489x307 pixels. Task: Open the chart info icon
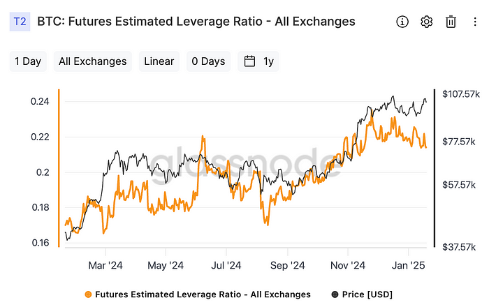pos(402,22)
